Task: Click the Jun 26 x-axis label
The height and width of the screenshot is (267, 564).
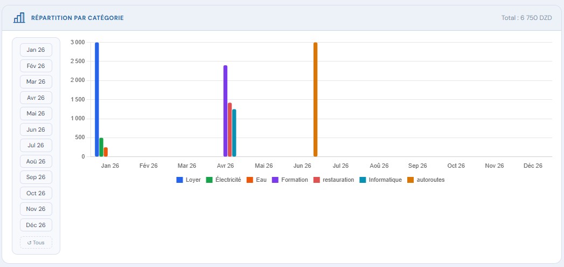Action: click(x=302, y=166)
